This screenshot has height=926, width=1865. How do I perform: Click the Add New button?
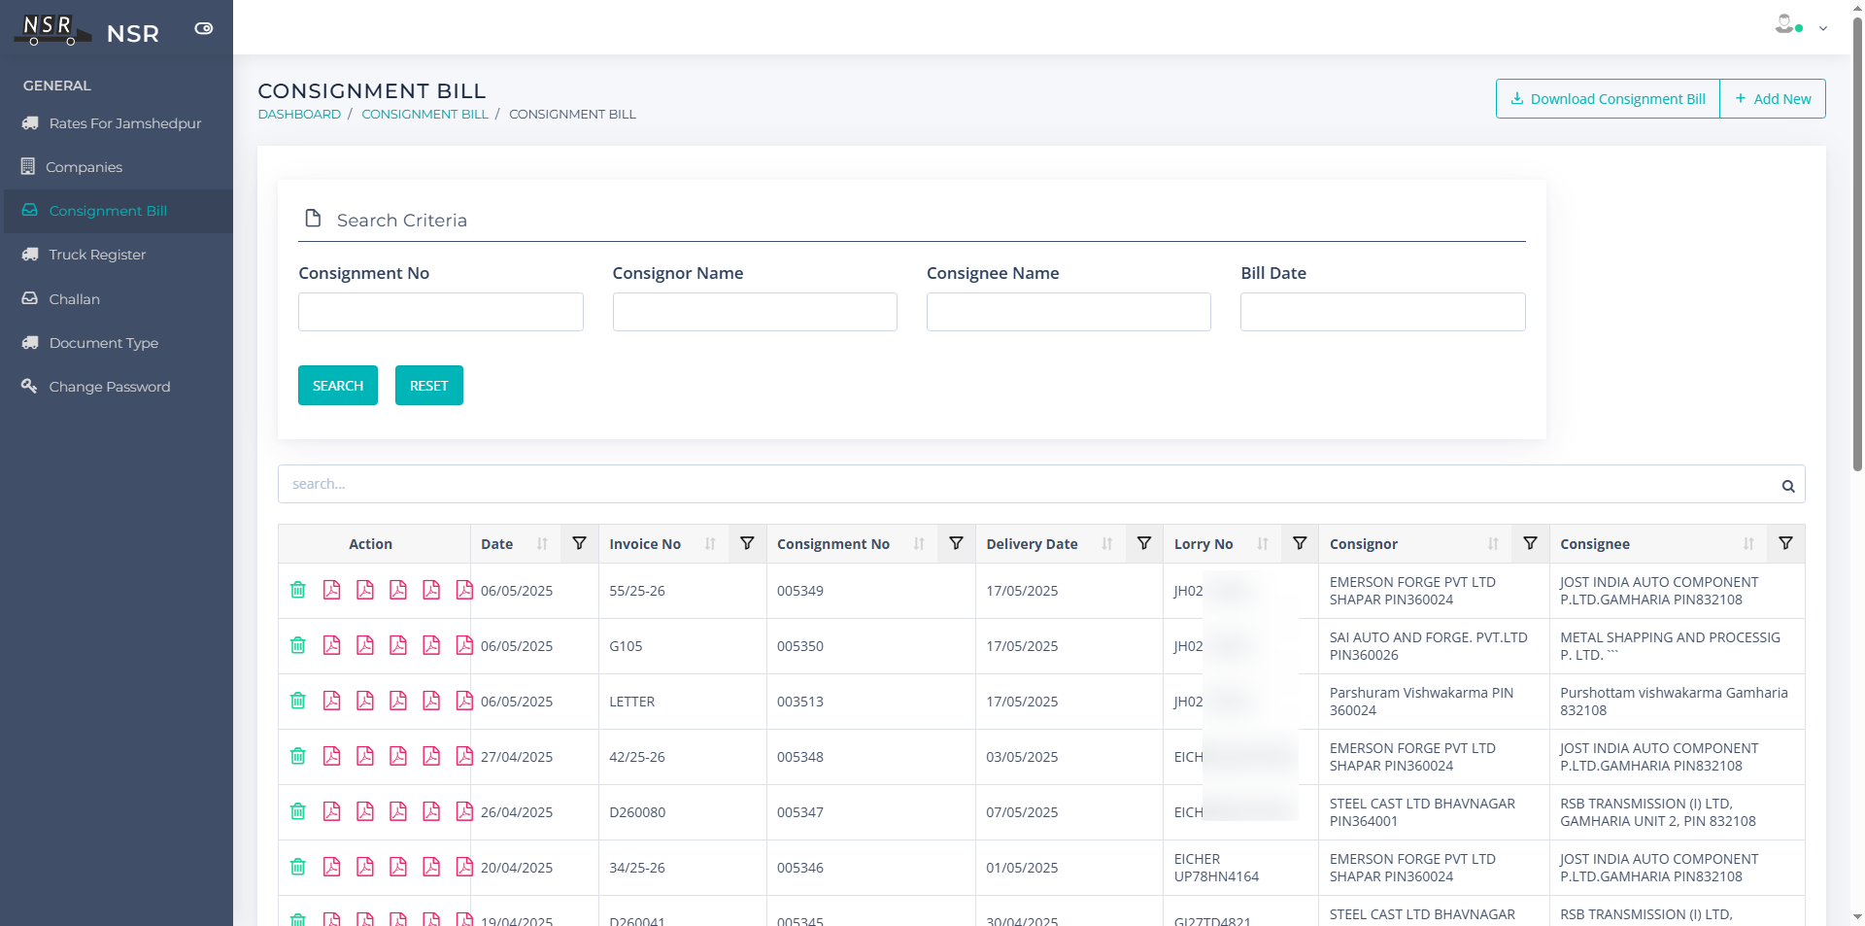pos(1773,99)
